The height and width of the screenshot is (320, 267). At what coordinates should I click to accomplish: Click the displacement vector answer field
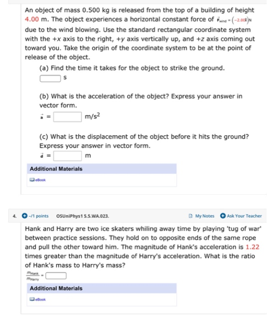point(68,156)
